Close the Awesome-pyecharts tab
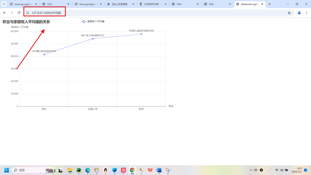This screenshot has height=175, width=311. (262, 4)
